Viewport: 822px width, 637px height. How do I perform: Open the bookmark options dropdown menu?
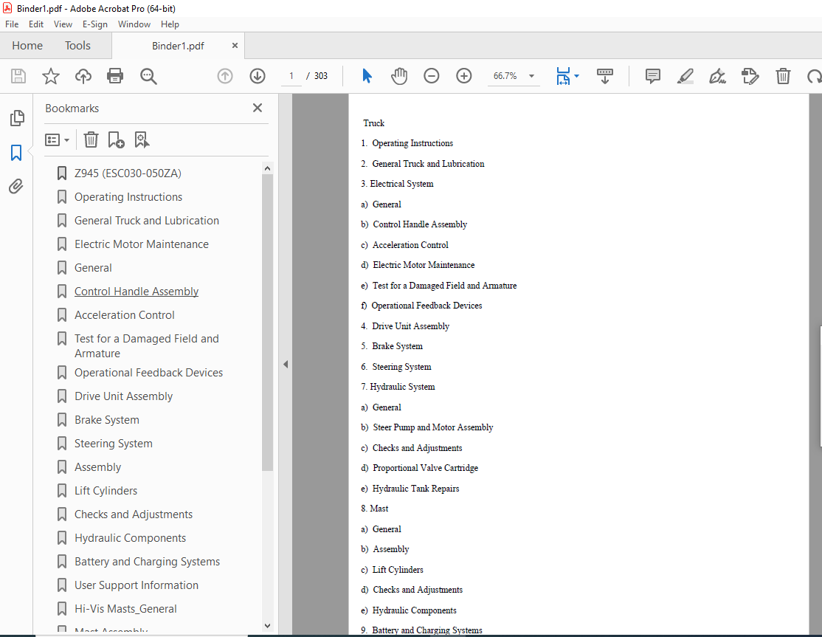(x=57, y=140)
